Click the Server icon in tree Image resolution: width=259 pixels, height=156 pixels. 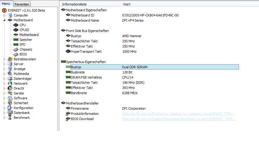(10, 64)
